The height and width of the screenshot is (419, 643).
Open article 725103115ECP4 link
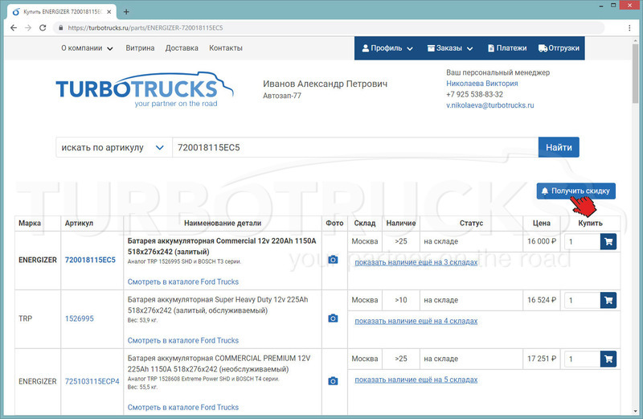pos(92,381)
